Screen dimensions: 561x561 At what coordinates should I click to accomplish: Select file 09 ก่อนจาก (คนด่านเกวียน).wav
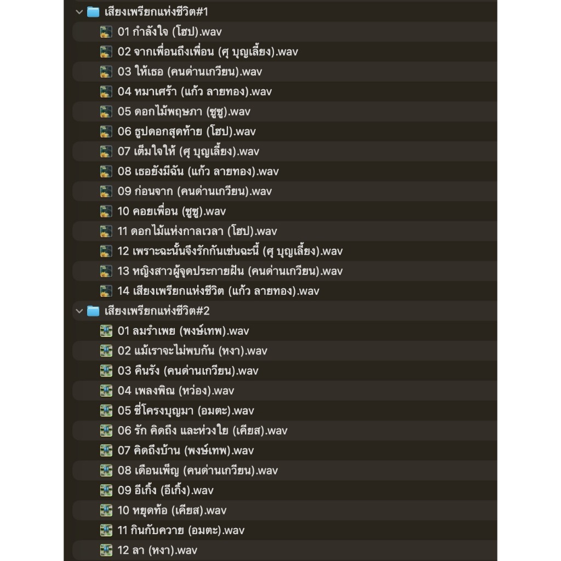pos(285,191)
